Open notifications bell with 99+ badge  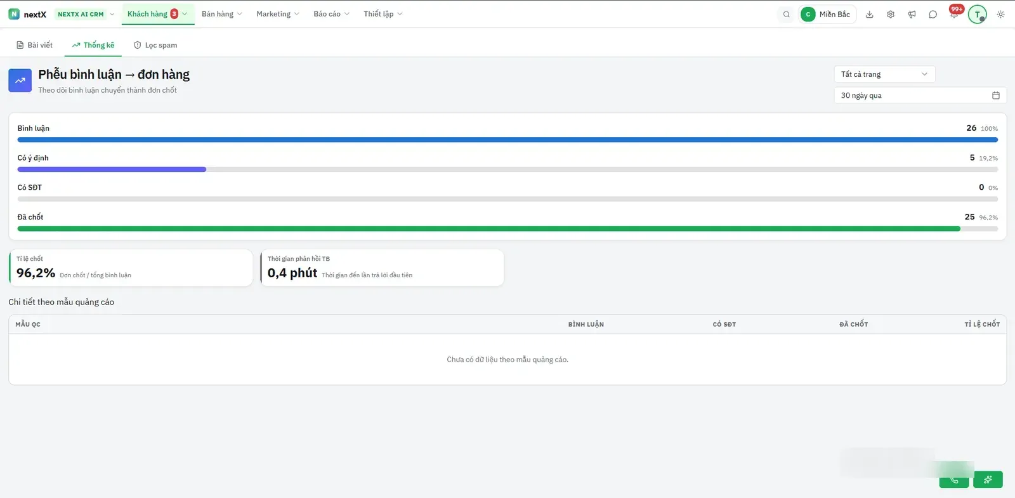[x=954, y=13]
